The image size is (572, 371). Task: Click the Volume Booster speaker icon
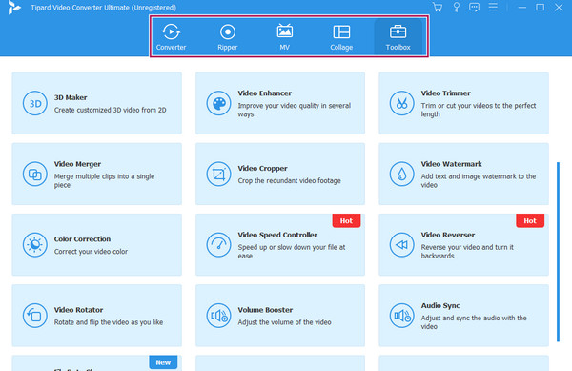coord(218,316)
